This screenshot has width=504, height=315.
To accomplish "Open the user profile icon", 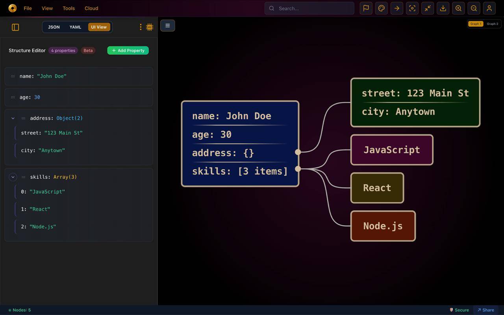I will [x=489, y=8].
